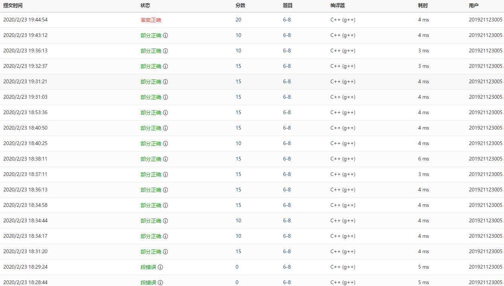Click info icon for 18:40:50 submission
Image resolution: width=504 pixels, height=286 pixels.
pos(166,128)
